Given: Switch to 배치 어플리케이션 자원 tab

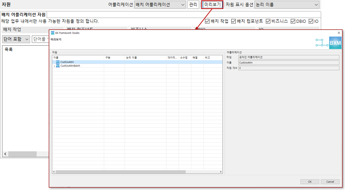Looking at the screenshot, I should pos(24,15).
